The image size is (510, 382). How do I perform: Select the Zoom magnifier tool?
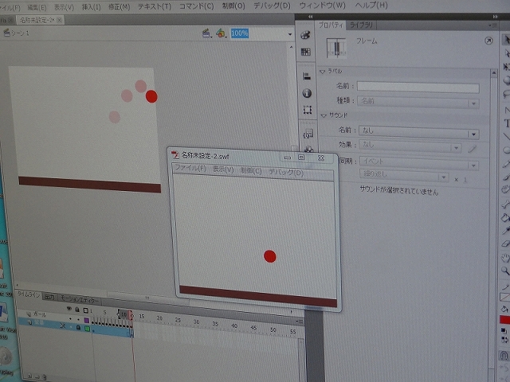point(506,271)
